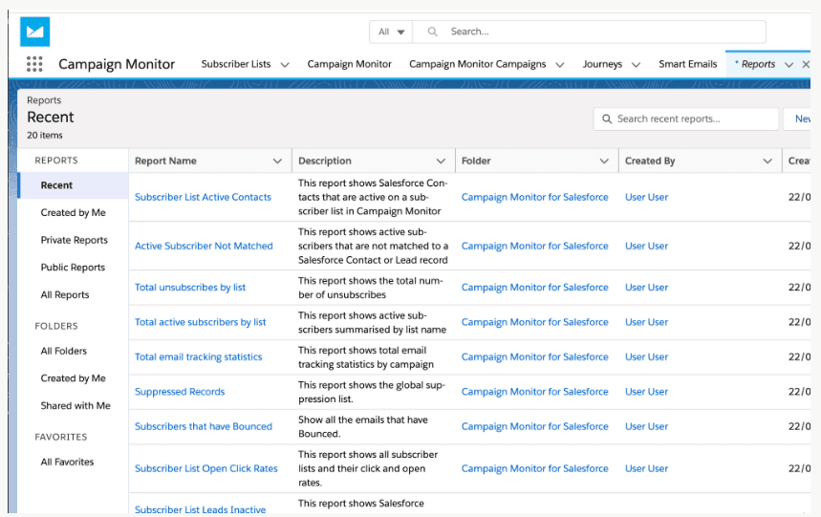Expand the Reports tab chevron
The height and width of the screenshot is (517, 821).
point(789,64)
